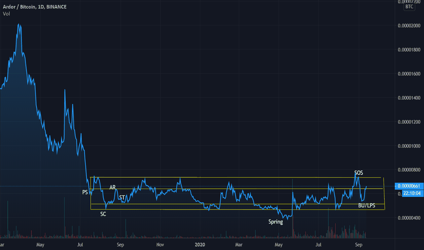Click the 0.00001600 price axis label
The height and width of the screenshot is (250, 424).
click(x=409, y=74)
